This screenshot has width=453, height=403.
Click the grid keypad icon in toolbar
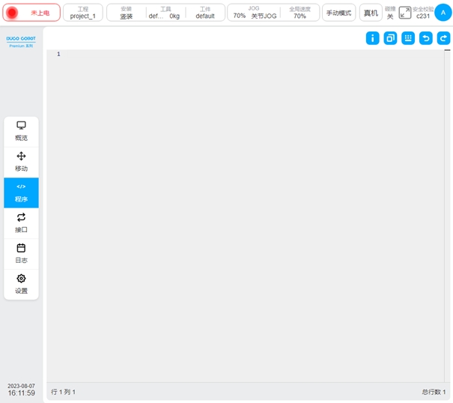[408, 38]
